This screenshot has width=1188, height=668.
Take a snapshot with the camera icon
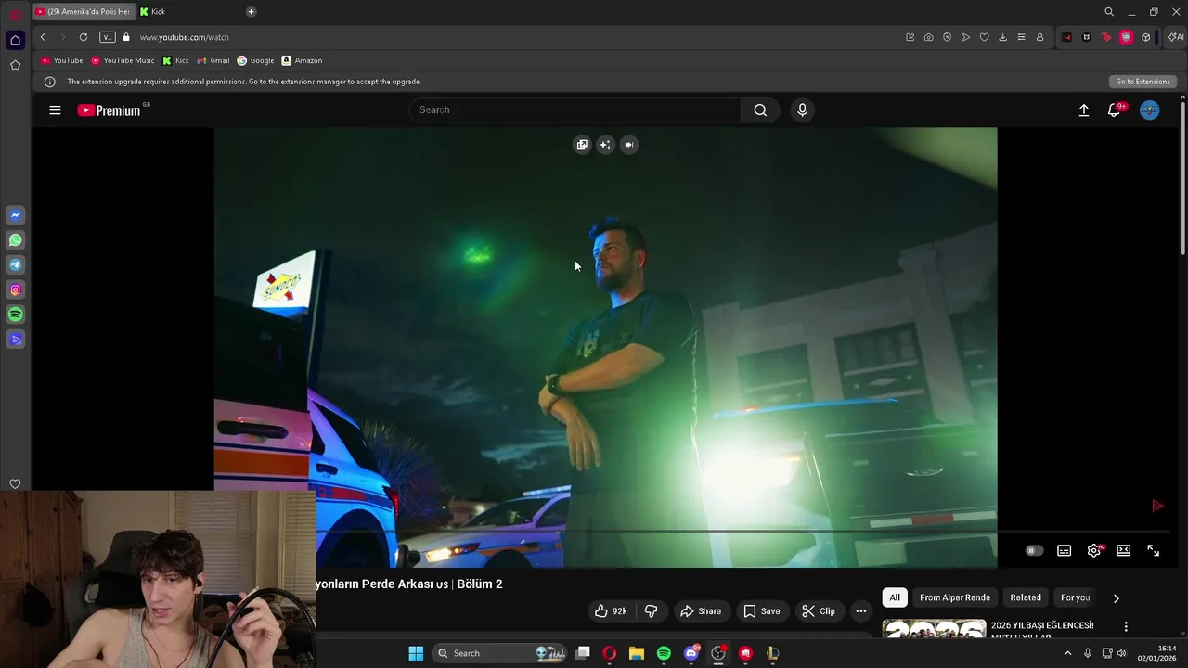point(928,37)
